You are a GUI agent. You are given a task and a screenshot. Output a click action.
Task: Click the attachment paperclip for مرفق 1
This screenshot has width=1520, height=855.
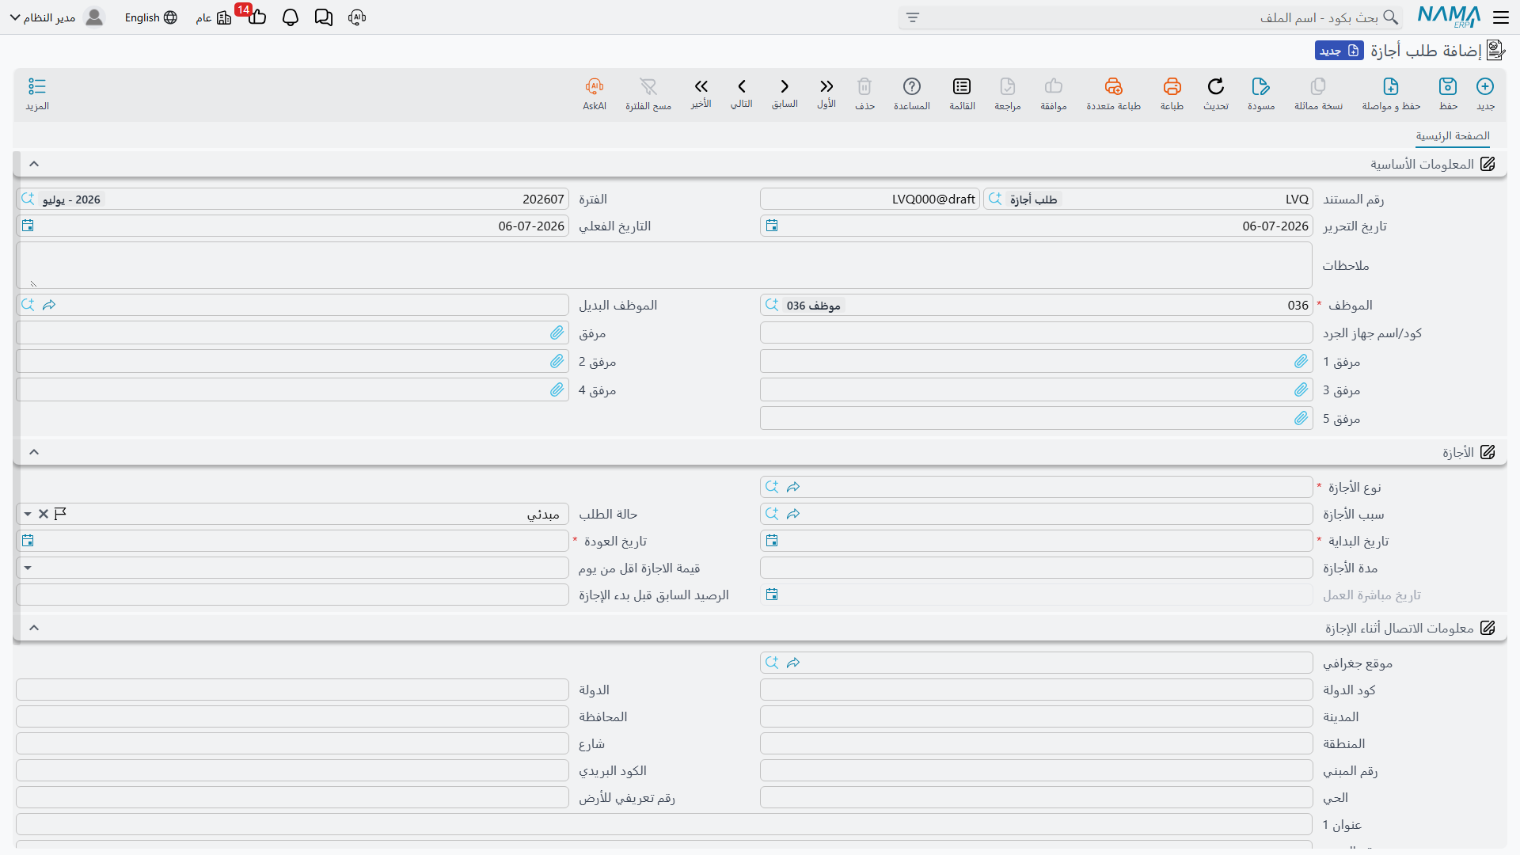pyautogui.click(x=1301, y=361)
